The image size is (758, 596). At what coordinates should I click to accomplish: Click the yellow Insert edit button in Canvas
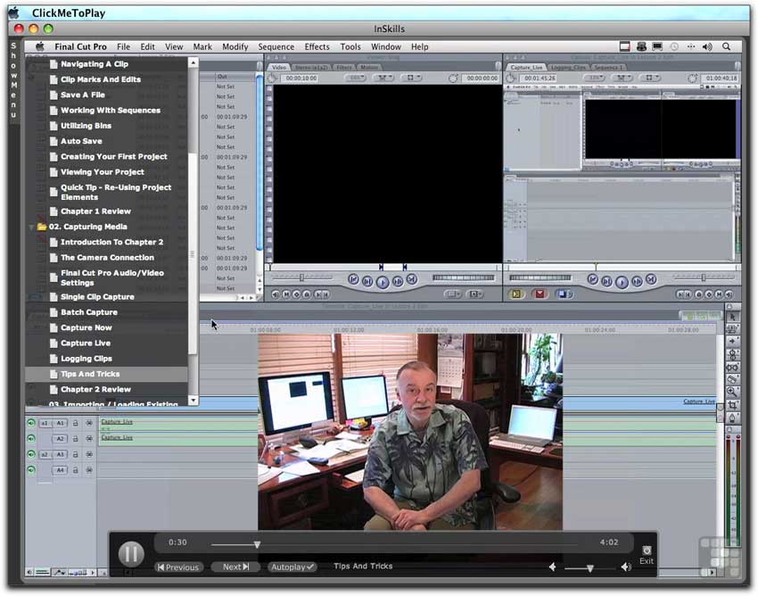pos(516,294)
